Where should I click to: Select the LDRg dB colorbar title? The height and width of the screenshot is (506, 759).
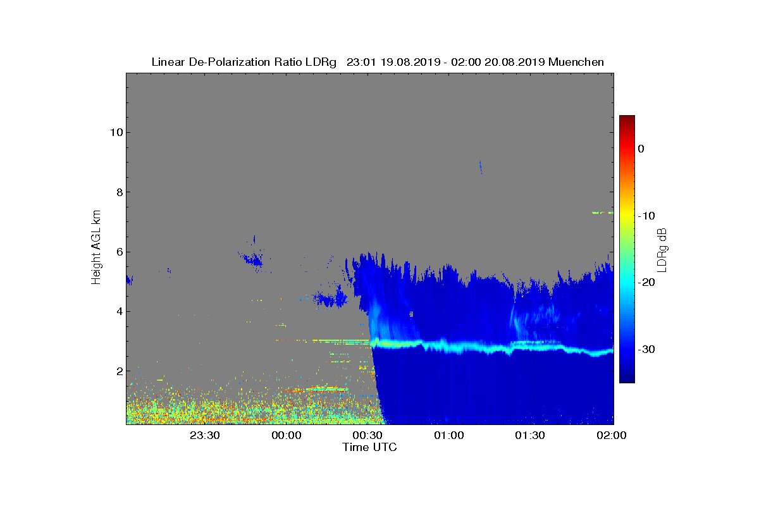(x=662, y=249)
